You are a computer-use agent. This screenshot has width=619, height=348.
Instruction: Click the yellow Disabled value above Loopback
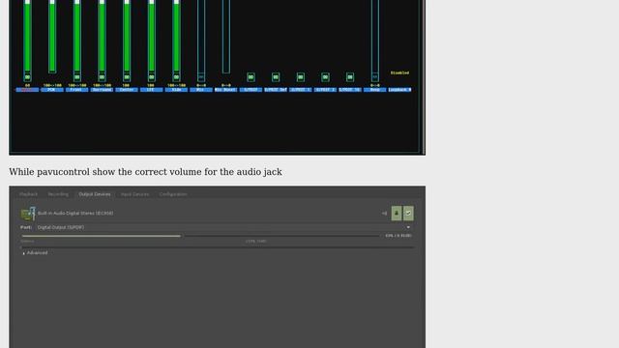pyautogui.click(x=399, y=73)
